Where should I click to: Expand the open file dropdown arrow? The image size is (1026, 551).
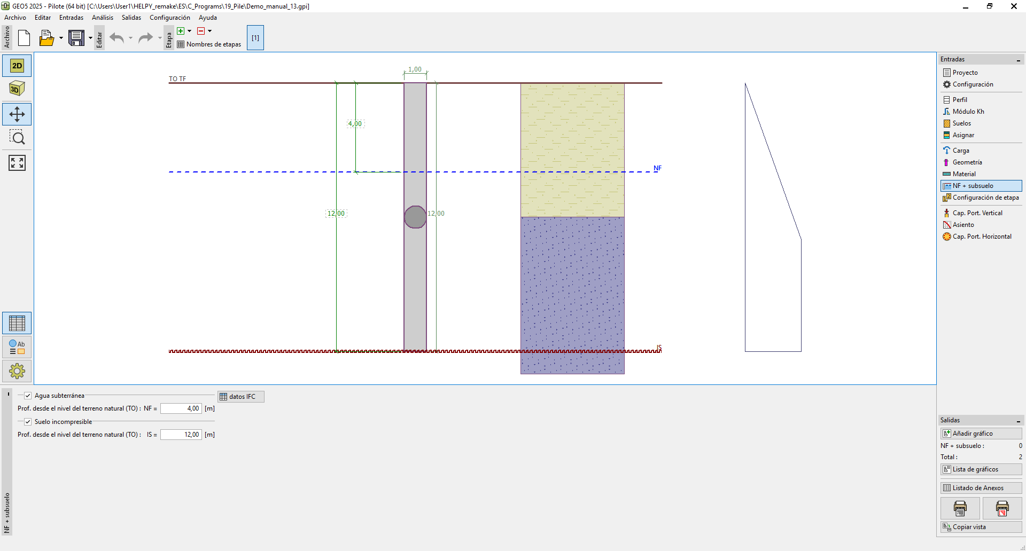61,38
